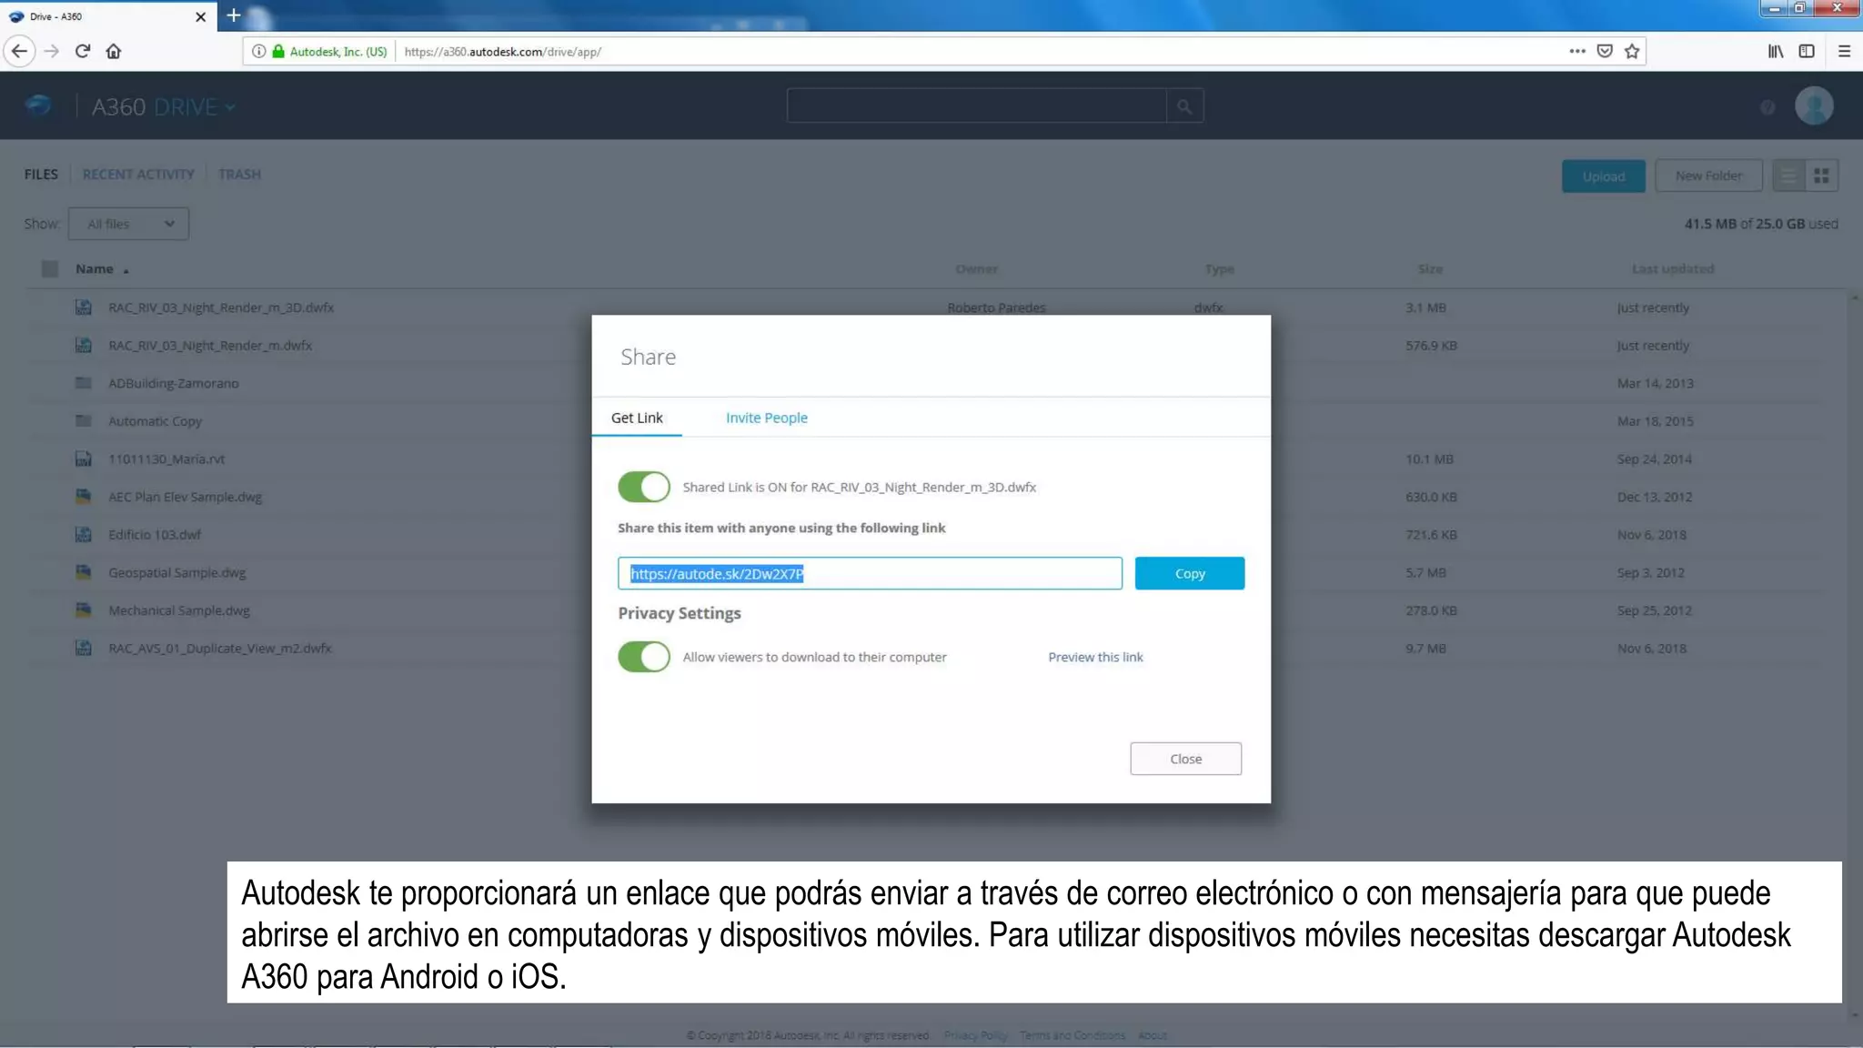This screenshot has height=1048, width=1863.
Task: Open the A360 DRIVE product dropdown
Action: click(x=195, y=106)
